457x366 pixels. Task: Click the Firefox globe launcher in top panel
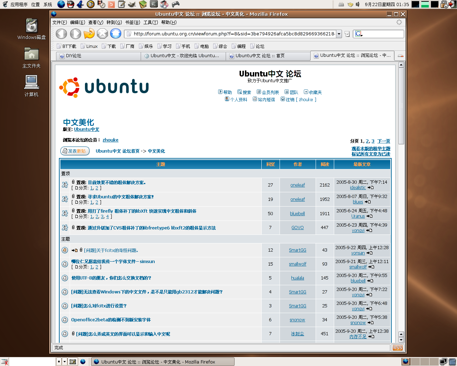point(61,4)
